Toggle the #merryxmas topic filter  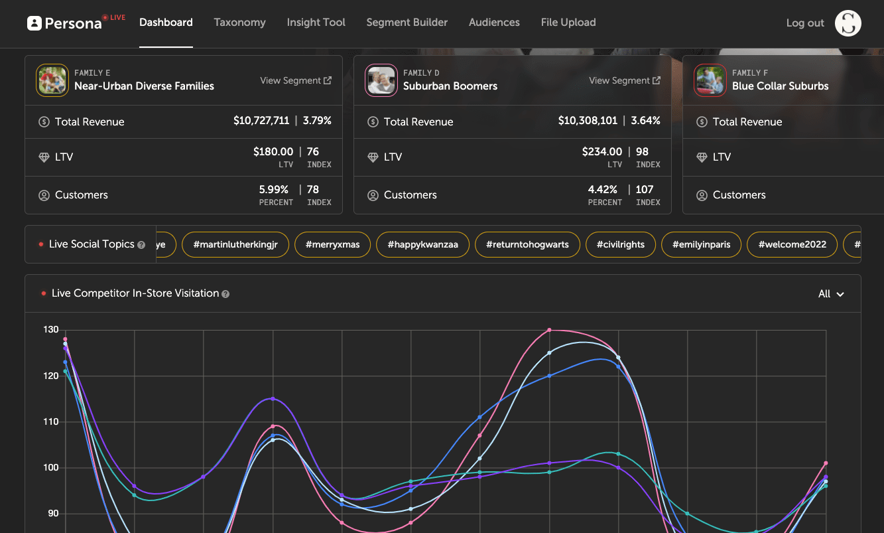coord(332,244)
